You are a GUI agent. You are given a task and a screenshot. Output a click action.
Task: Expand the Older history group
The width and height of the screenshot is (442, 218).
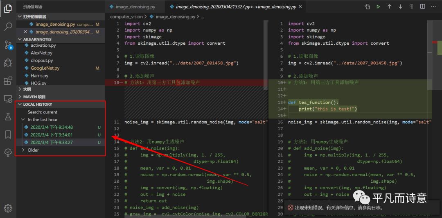[61, 150]
